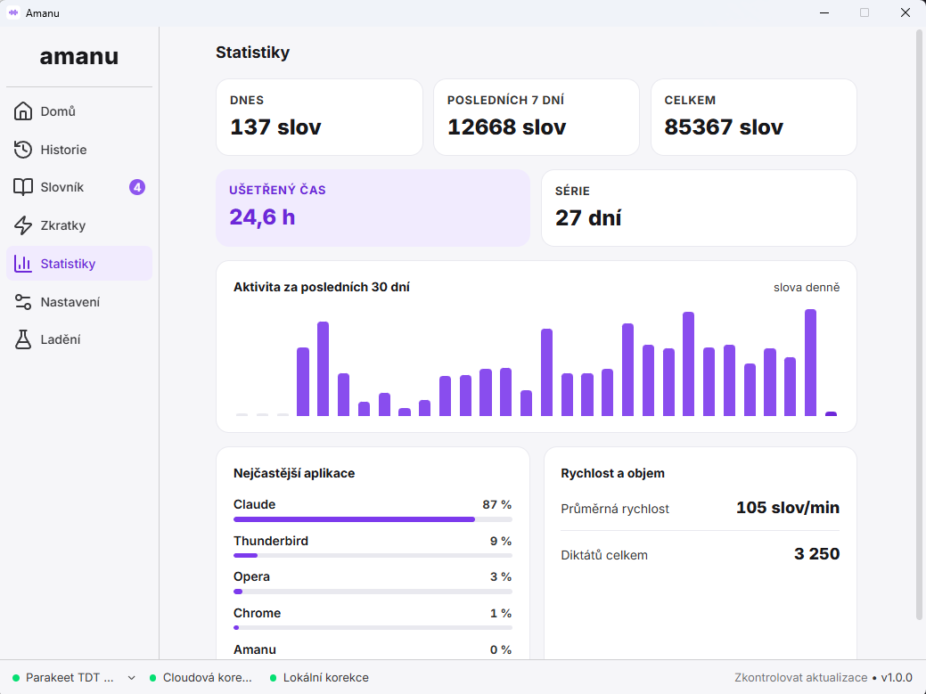
Task: Click the Slovník badge showing 4
Action: click(137, 187)
